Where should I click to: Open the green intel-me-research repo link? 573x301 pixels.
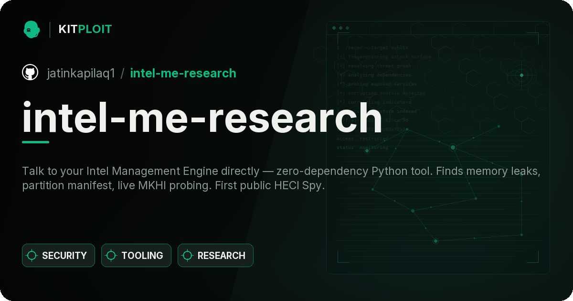tap(183, 73)
